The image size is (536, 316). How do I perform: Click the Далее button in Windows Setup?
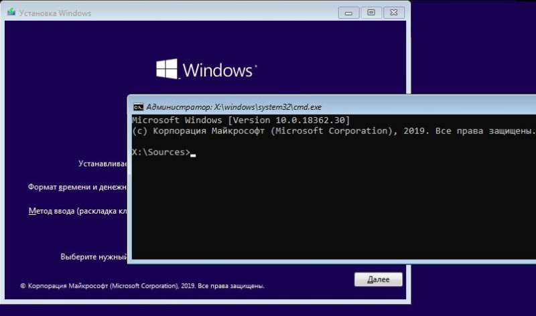(x=379, y=279)
